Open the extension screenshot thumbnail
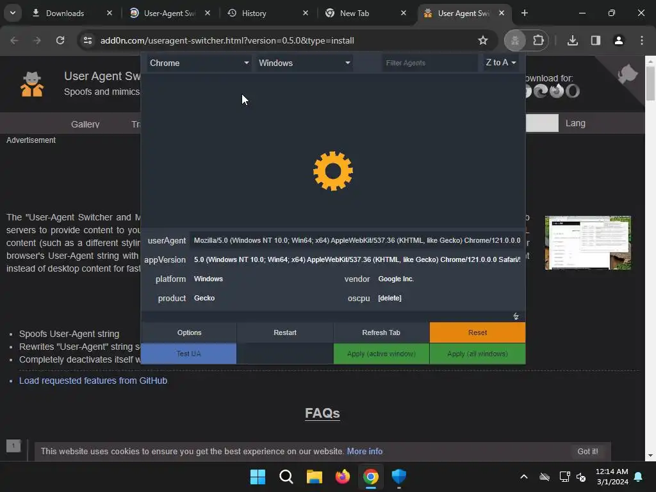This screenshot has height=492, width=656. [x=588, y=243]
